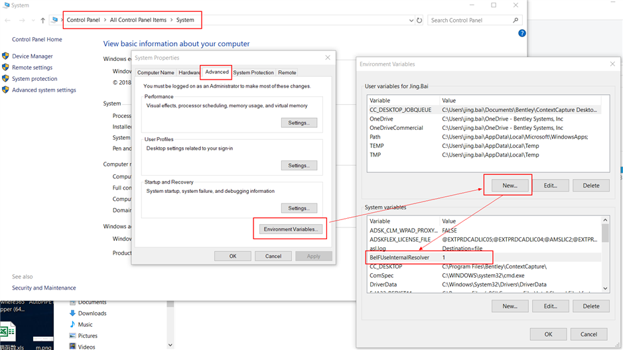The image size is (623, 350).
Task: Click Cancel in System Properties
Action: (273, 256)
